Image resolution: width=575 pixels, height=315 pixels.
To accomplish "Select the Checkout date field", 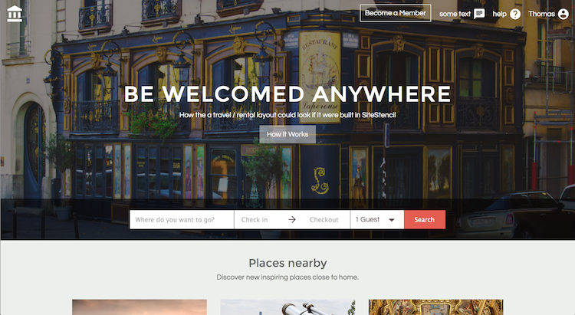I will point(324,220).
